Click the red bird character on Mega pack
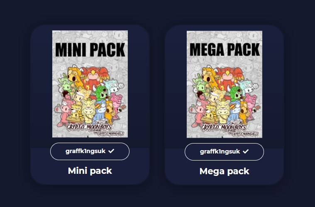The height and width of the screenshot is (207, 315). tap(230, 77)
